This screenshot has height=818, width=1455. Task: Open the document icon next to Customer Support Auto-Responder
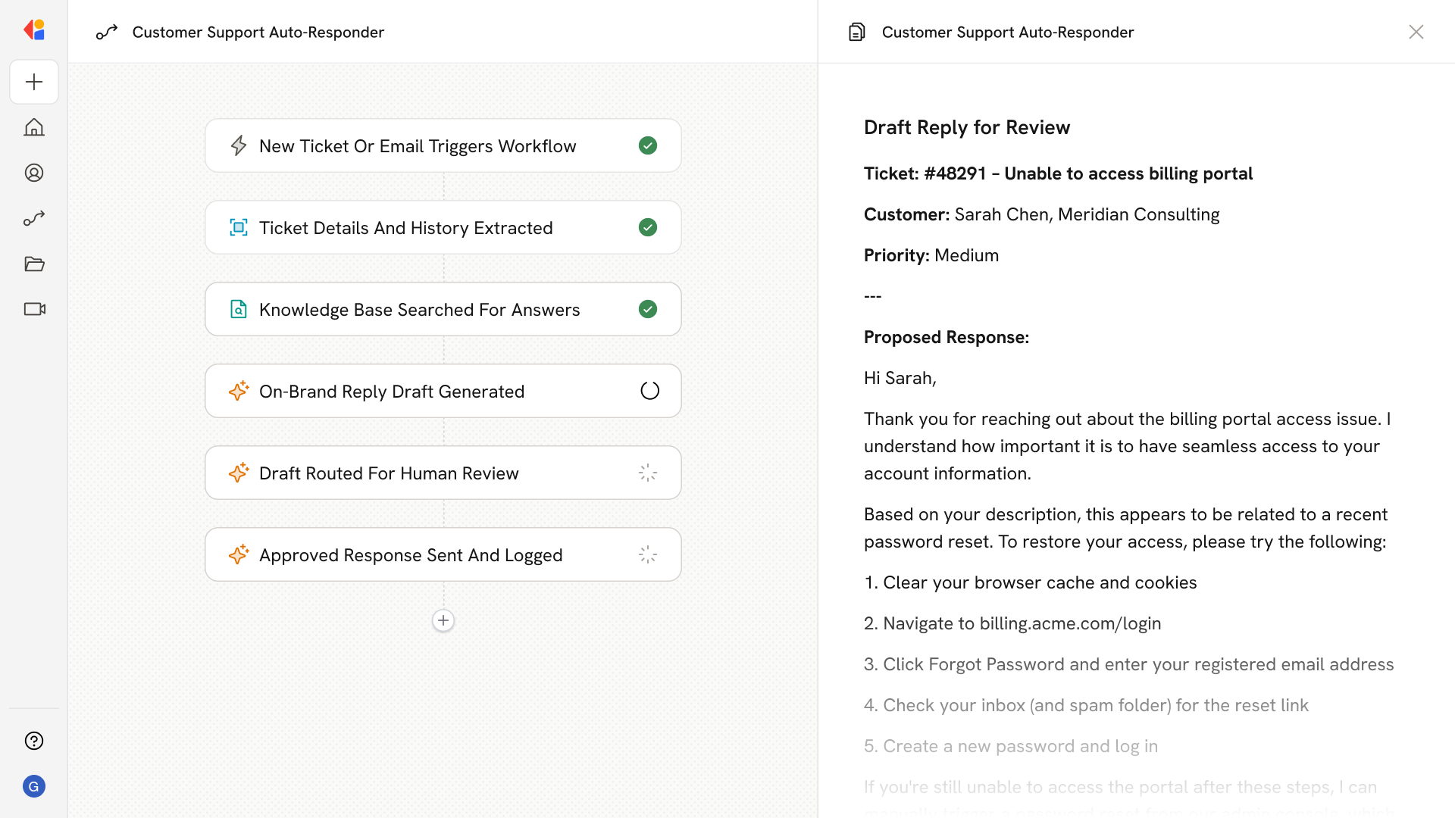click(856, 32)
